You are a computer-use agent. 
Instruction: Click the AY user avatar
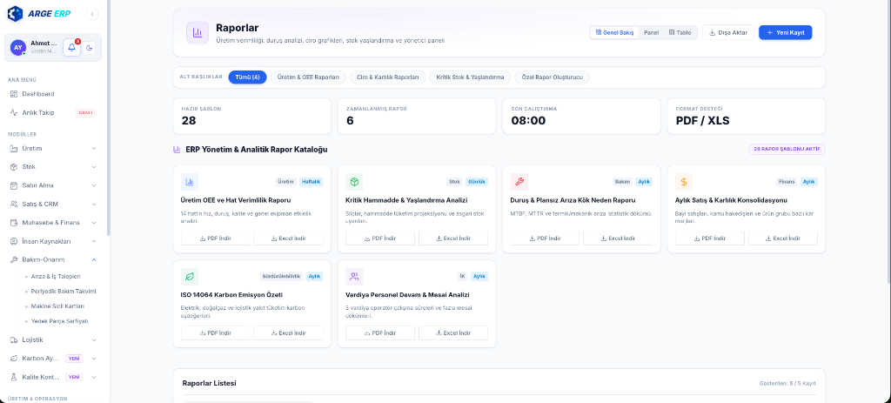click(x=18, y=48)
